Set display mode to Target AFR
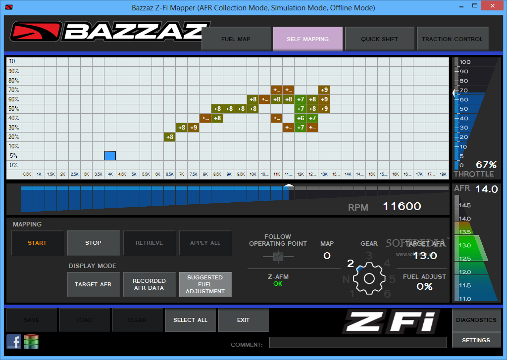This screenshot has height=360, width=507. pyautogui.click(x=93, y=284)
